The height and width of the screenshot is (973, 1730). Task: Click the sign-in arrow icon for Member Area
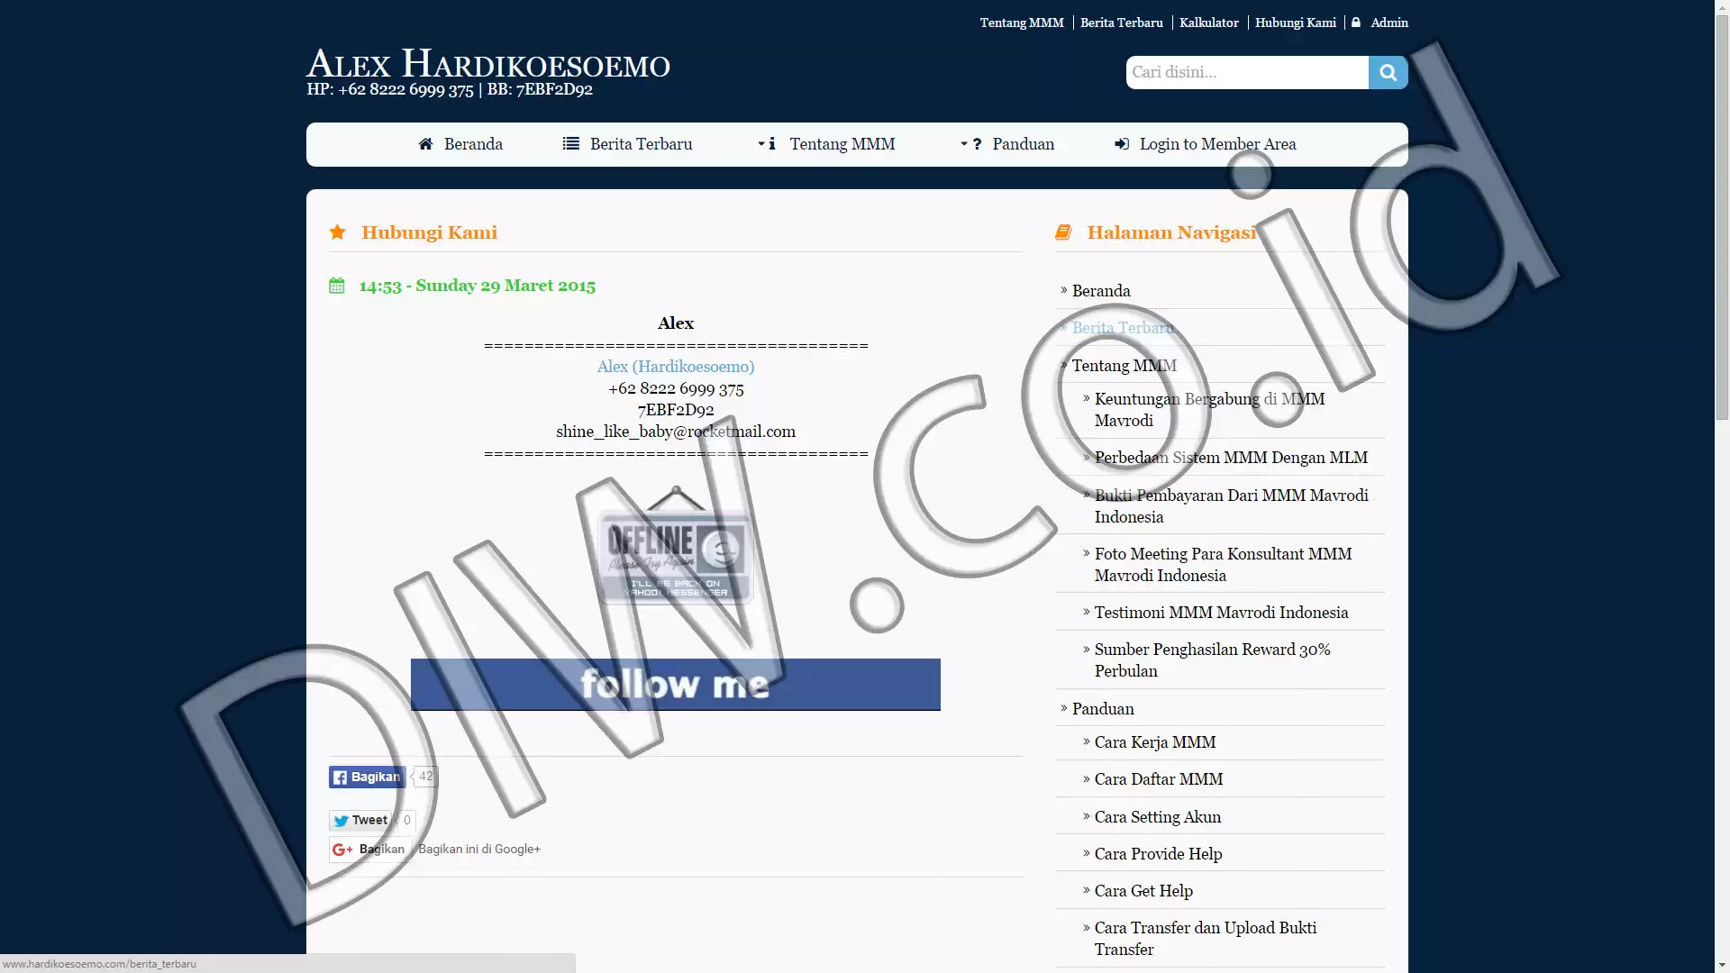[1122, 144]
